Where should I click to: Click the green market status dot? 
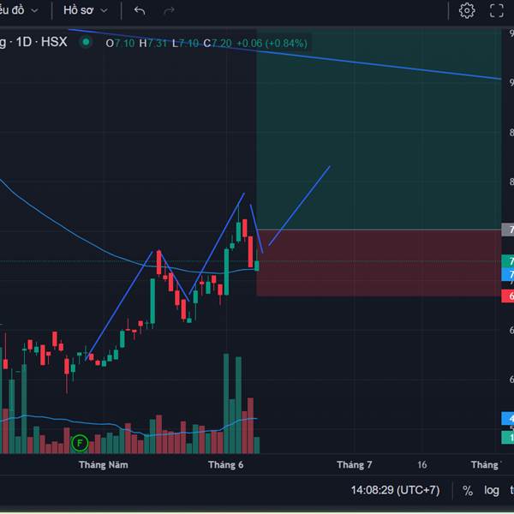(87, 42)
